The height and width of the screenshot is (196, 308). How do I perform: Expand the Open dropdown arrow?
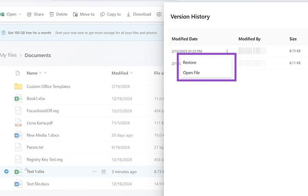[x=20, y=14]
